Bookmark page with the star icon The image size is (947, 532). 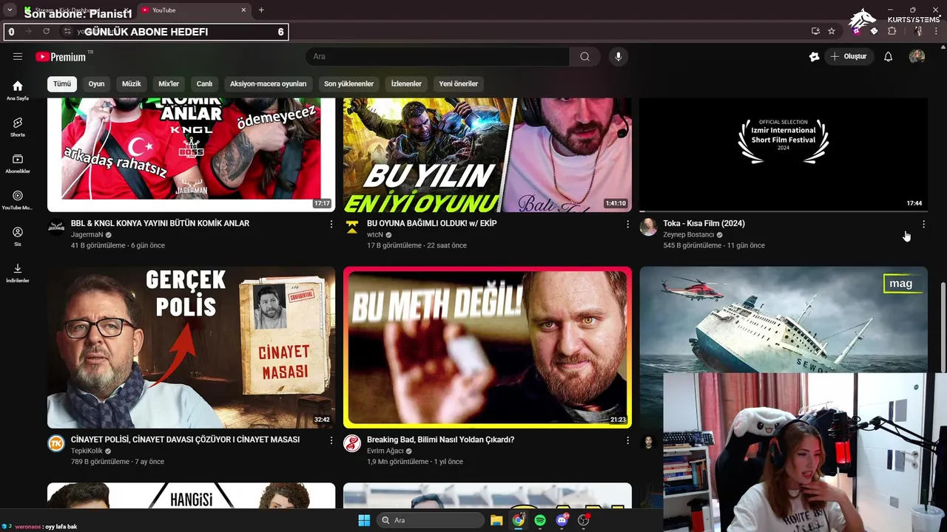(832, 31)
